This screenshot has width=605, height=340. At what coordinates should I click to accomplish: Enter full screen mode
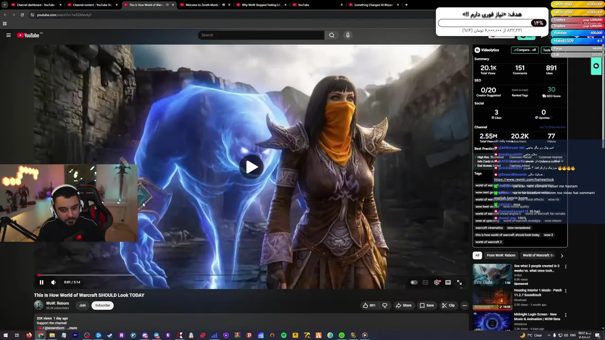(459, 282)
